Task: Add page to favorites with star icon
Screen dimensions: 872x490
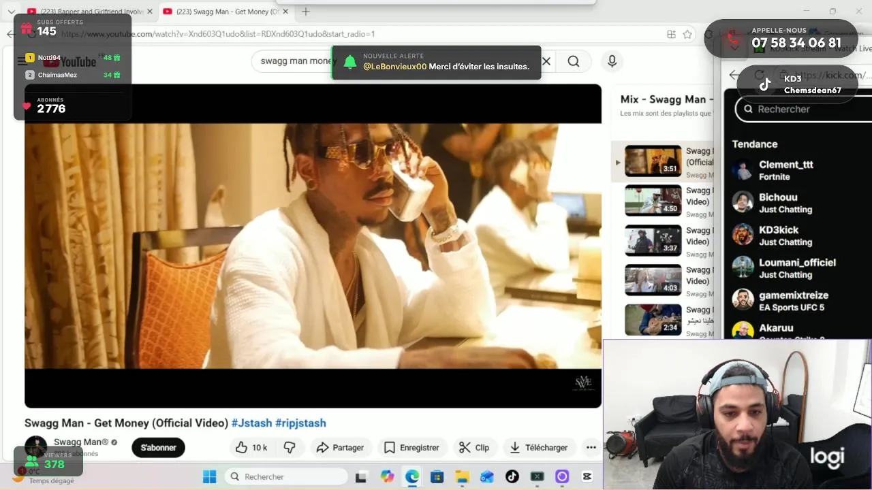Action: click(687, 34)
